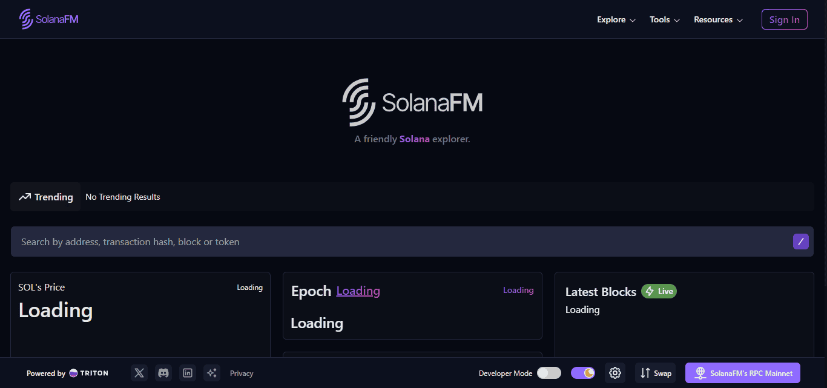Click the large SolanaFM hero logo
The height and width of the screenshot is (388, 827).
tap(413, 102)
